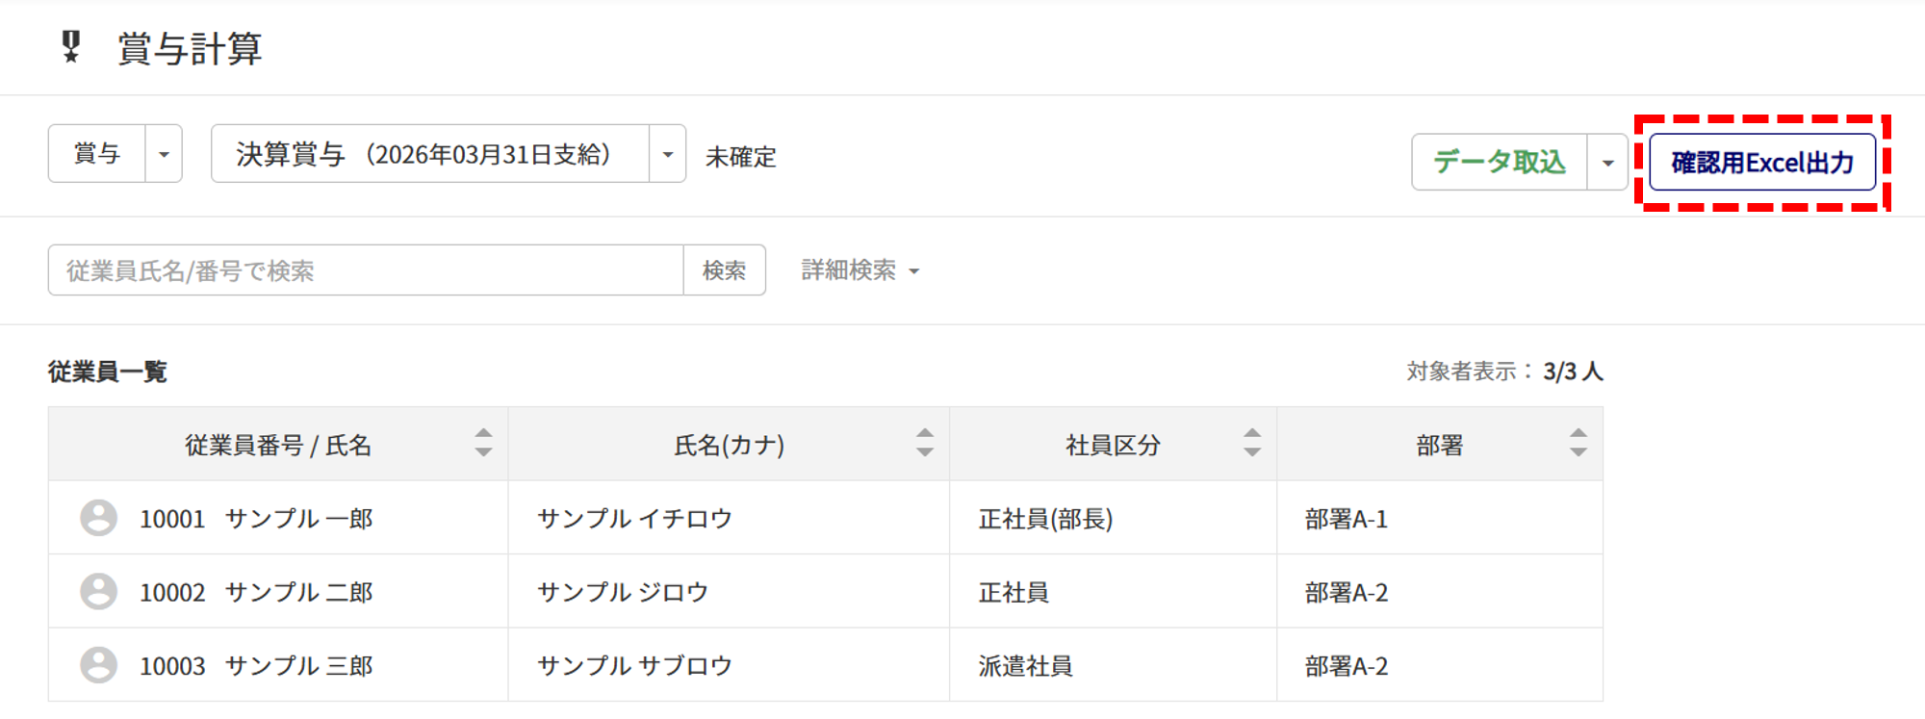Open the 賞与 type dropdown arrow
1925x719 pixels.
(x=164, y=154)
